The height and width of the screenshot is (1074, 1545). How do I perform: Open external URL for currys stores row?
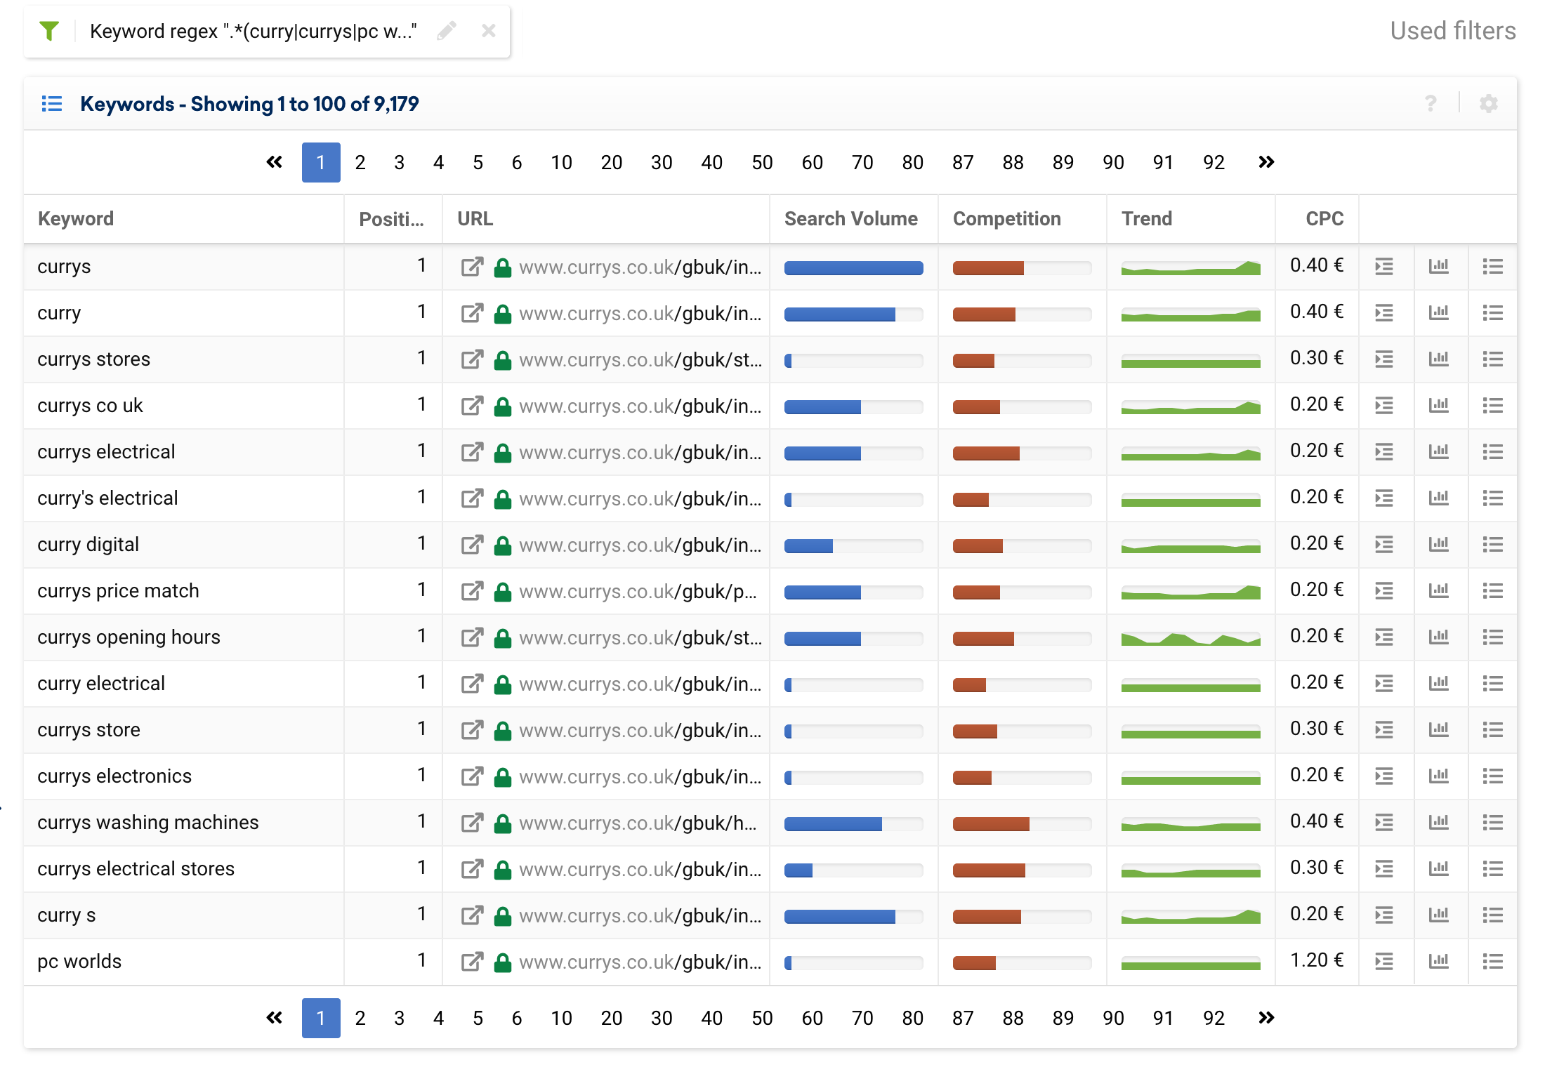473,359
